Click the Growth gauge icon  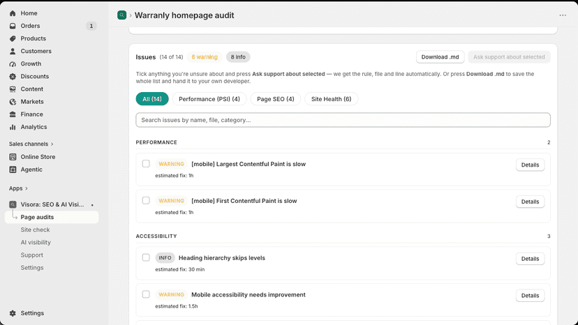[13, 63]
